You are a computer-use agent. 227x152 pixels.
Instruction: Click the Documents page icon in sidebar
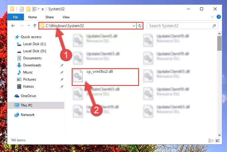pyautogui.click(x=19, y=58)
